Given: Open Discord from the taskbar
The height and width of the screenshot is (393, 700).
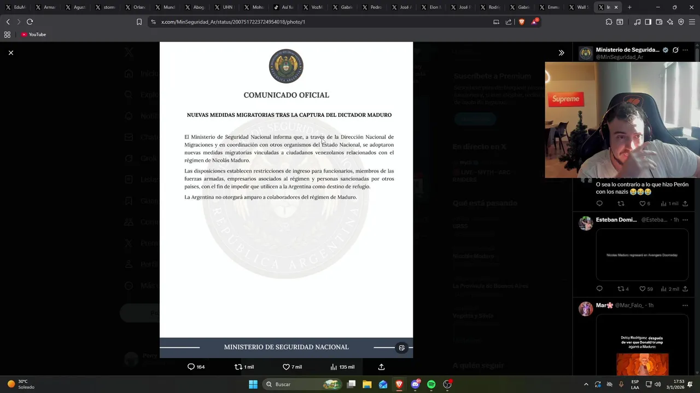Looking at the screenshot, I should [x=415, y=384].
